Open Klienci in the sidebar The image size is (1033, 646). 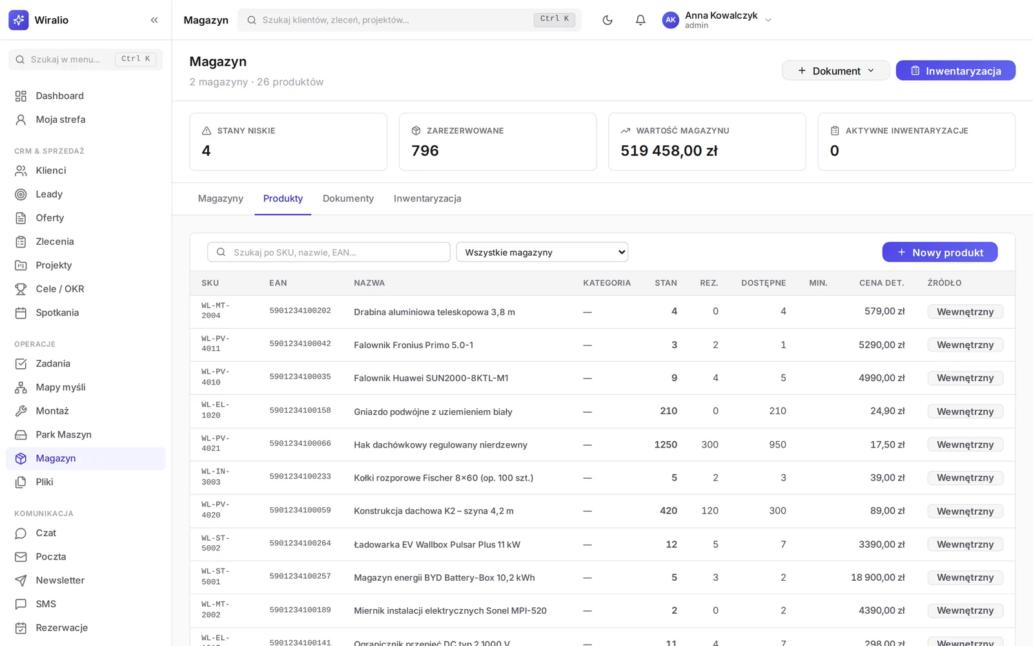tap(86, 171)
